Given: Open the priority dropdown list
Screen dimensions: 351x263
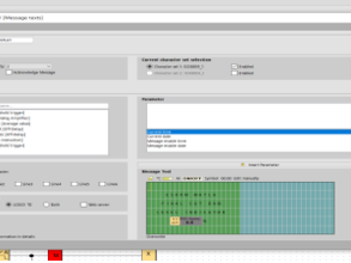Looking at the screenshot, I should click(x=48, y=66).
